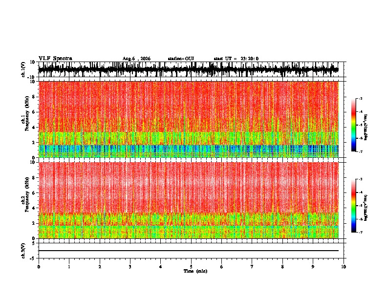Click the '-5' tick on ch.3 voltage axis
387x299 pixels.
click(33, 258)
